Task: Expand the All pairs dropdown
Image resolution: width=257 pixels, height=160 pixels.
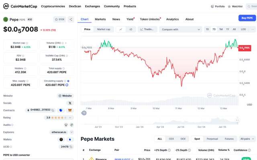Action: click(x=247, y=139)
